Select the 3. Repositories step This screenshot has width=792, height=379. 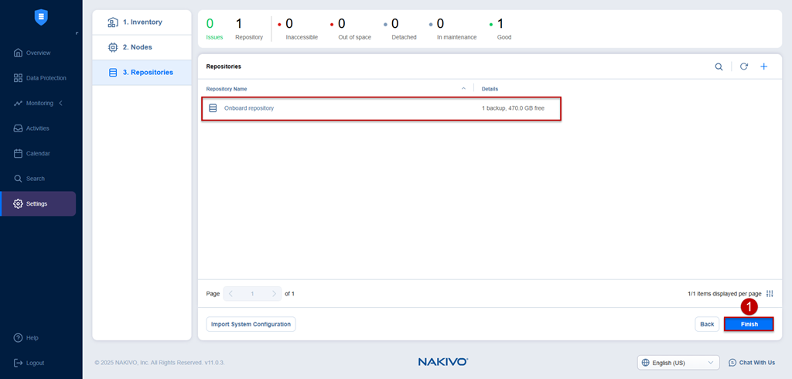[x=142, y=72]
